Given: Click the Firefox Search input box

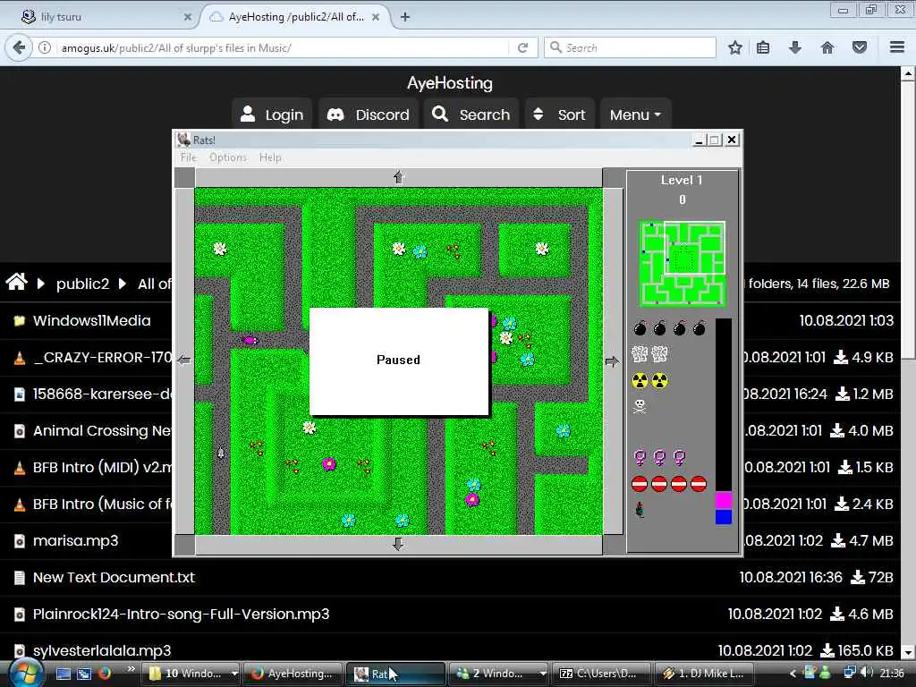Looking at the screenshot, I should tap(630, 48).
